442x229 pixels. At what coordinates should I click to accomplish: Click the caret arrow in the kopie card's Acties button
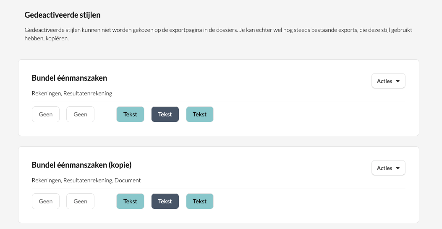point(398,168)
